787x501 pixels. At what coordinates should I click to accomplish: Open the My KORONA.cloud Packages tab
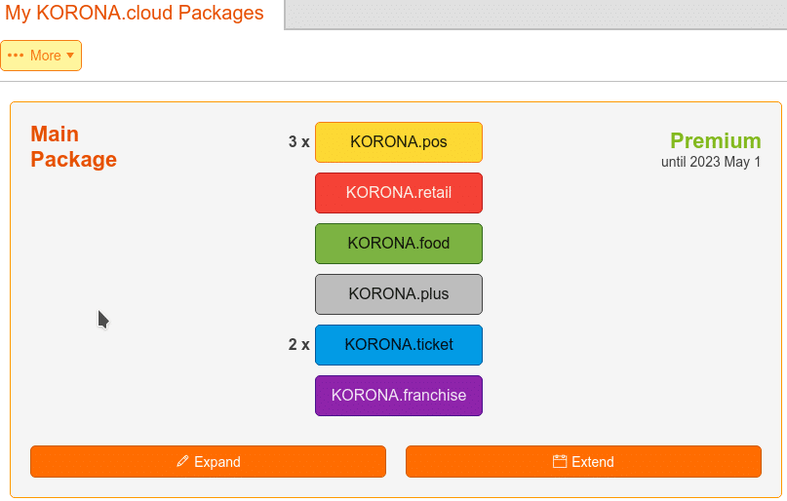[135, 13]
